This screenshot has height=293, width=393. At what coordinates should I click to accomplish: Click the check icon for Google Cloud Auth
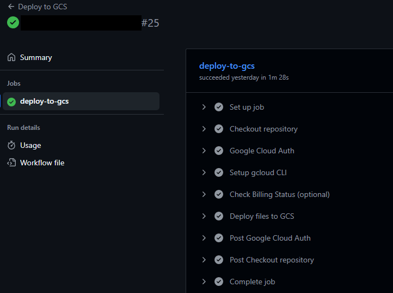pos(219,151)
